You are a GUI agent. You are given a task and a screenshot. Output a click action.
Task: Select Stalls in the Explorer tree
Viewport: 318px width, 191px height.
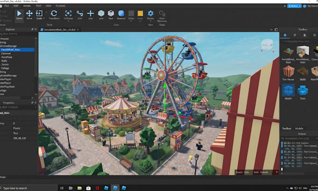[x=4, y=61]
